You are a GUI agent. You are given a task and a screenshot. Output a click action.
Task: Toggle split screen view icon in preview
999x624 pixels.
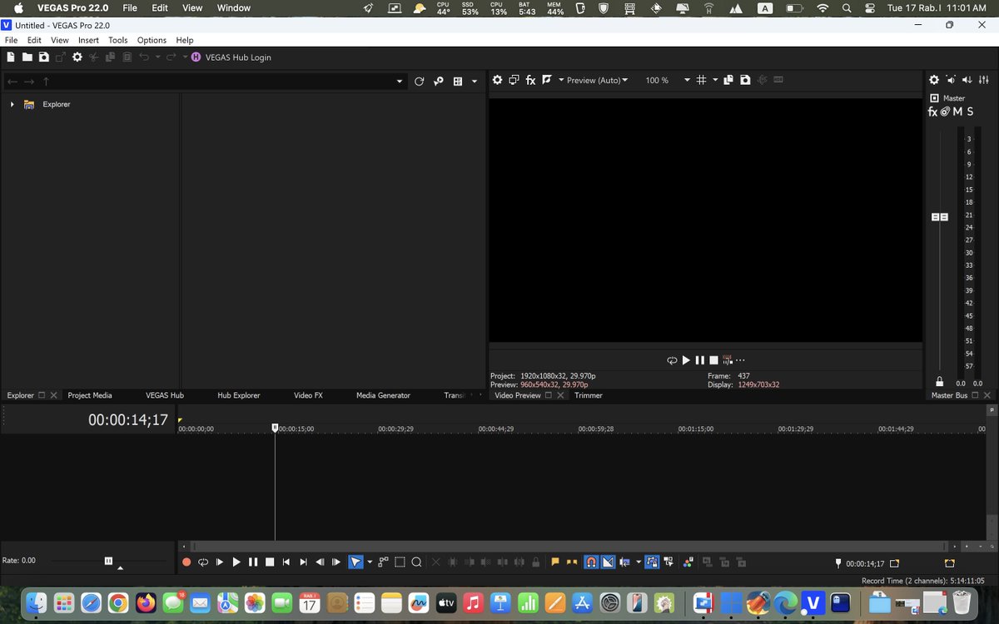(547, 80)
